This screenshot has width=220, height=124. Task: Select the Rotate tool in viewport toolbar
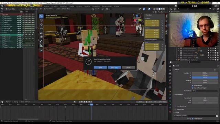pyautogui.click(x=41, y=29)
